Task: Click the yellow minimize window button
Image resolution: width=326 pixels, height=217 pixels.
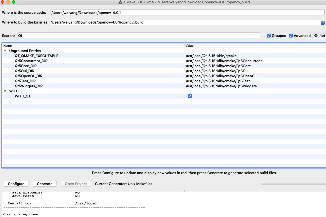Action: (x=8, y=2)
